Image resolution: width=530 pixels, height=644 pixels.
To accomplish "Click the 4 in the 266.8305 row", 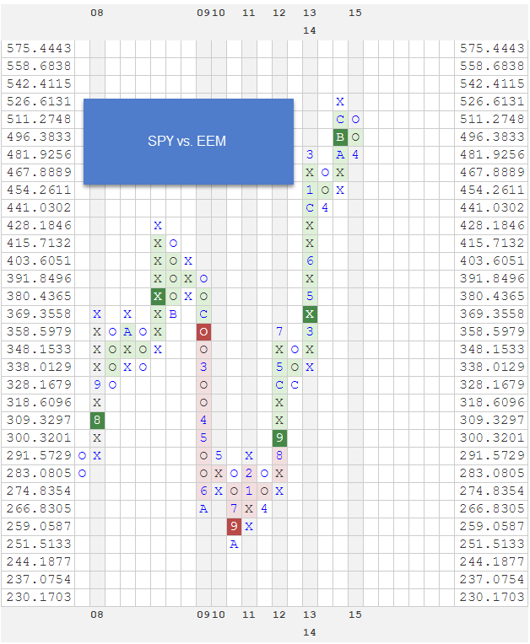I will 264,508.
